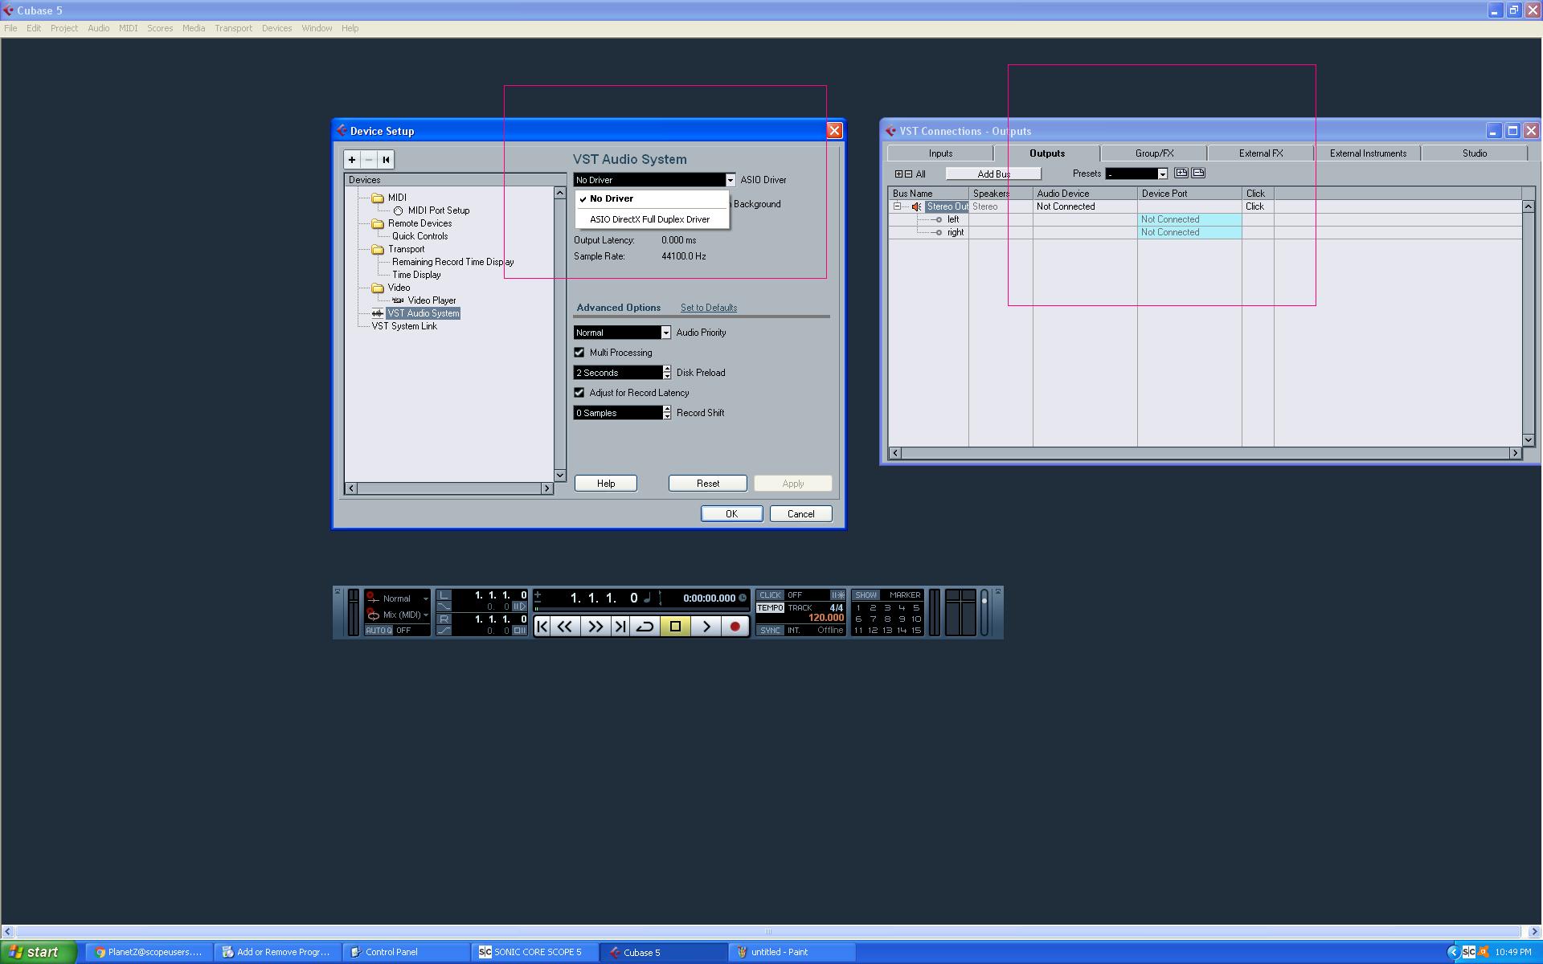Click the store preset icon in VST Connections

1181,174
